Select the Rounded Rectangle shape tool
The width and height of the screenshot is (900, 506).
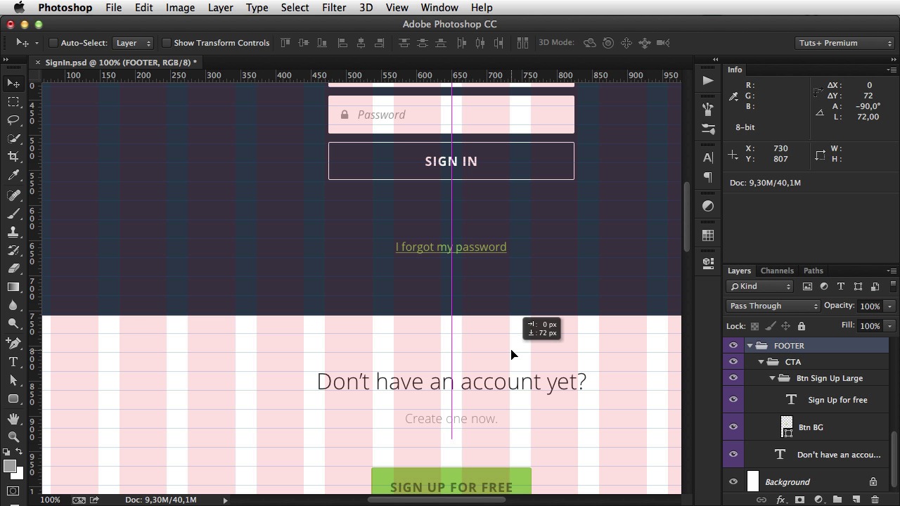point(13,398)
